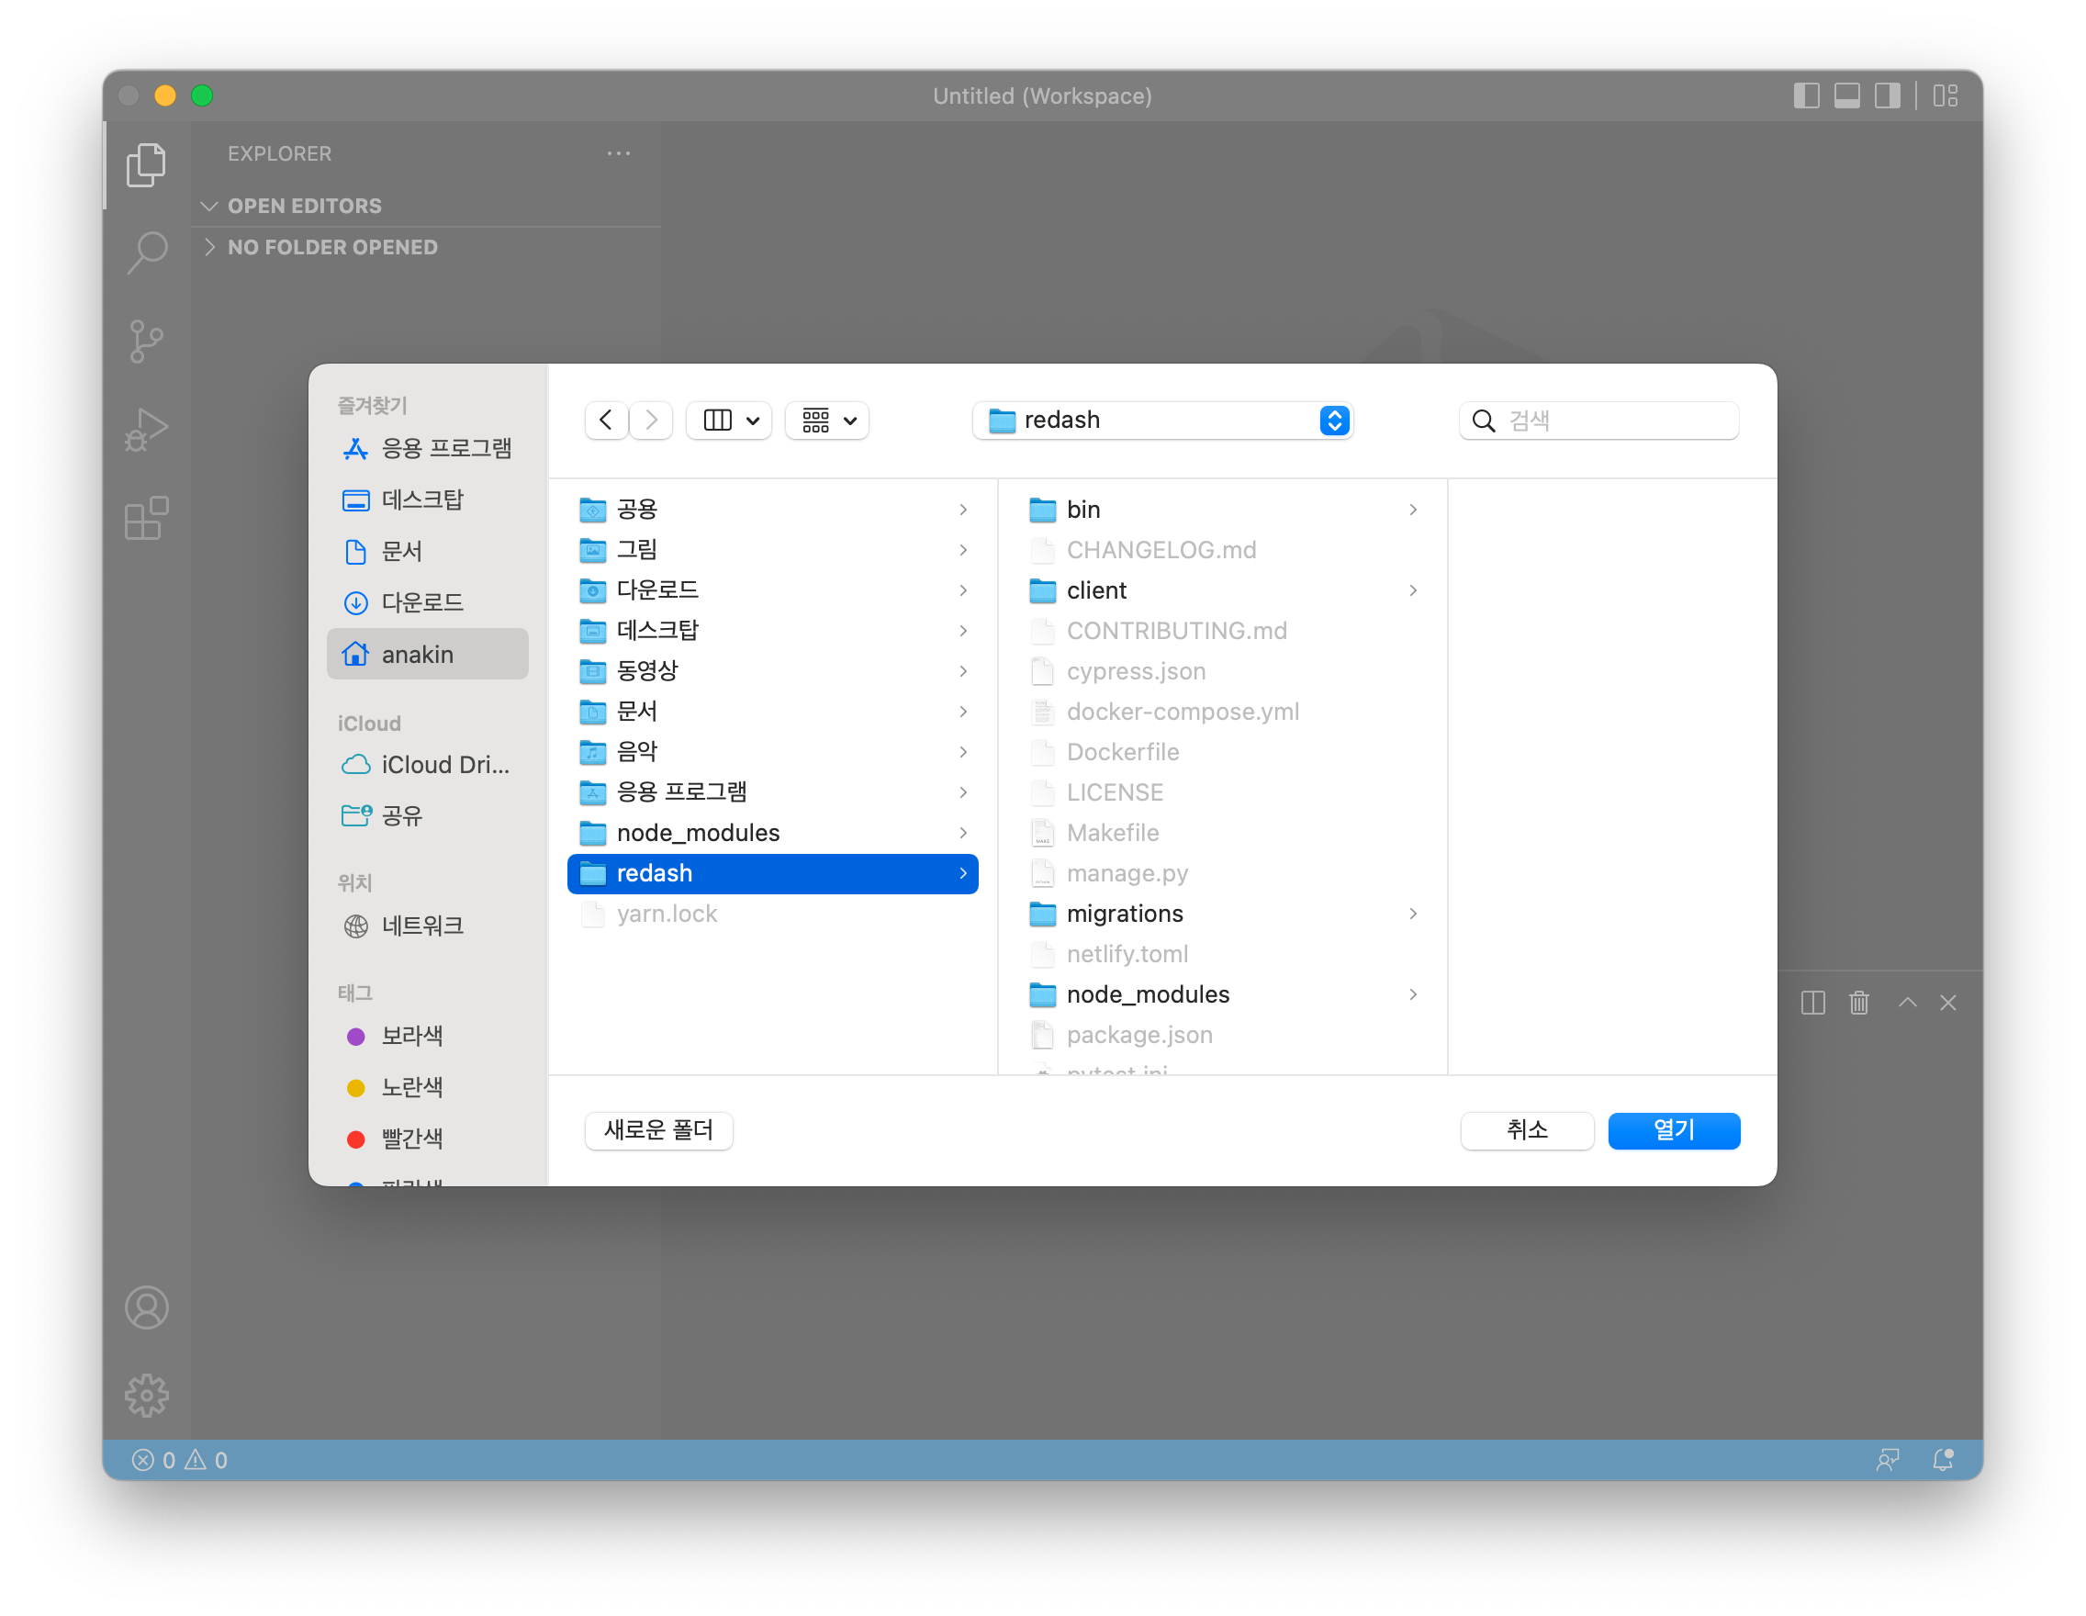Open the Search view in activity bar
2086x1616 pixels.
pyautogui.click(x=146, y=253)
